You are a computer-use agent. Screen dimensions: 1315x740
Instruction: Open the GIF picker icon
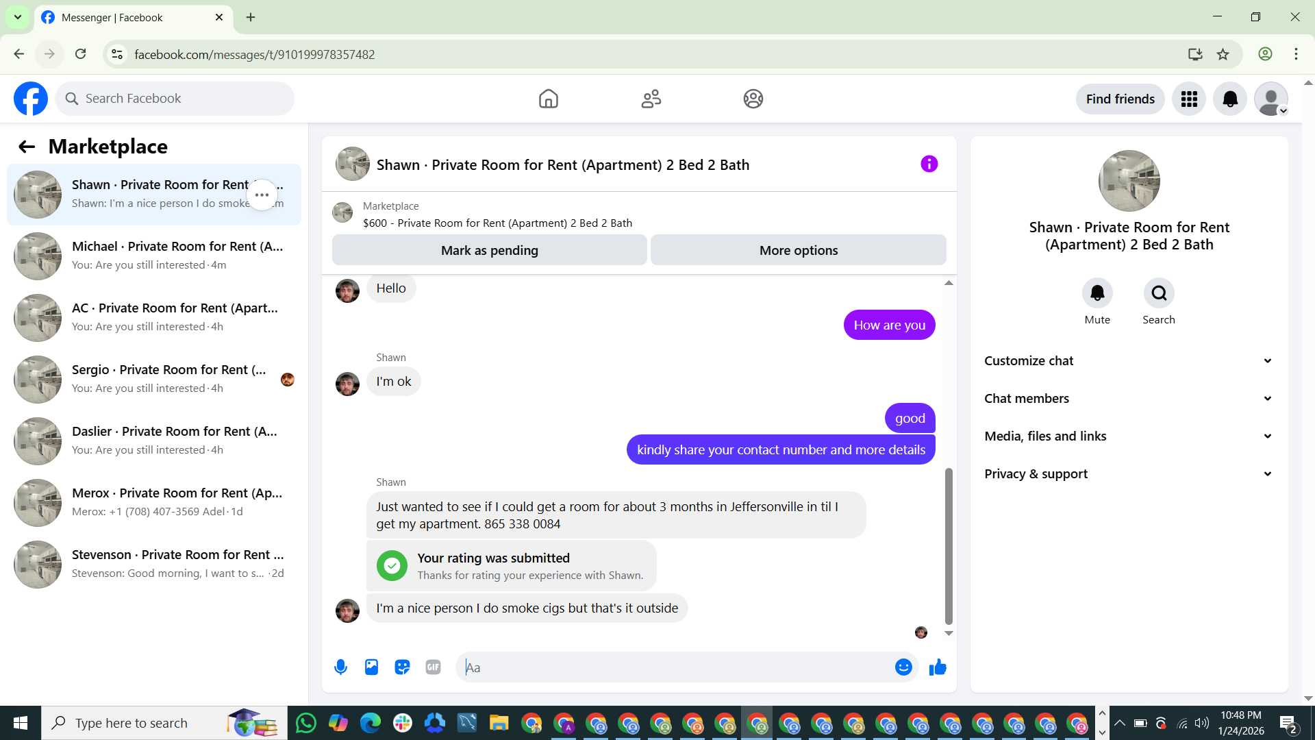click(x=433, y=667)
